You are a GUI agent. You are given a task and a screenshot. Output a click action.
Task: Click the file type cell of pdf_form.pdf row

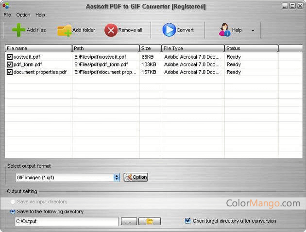pos(192,64)
